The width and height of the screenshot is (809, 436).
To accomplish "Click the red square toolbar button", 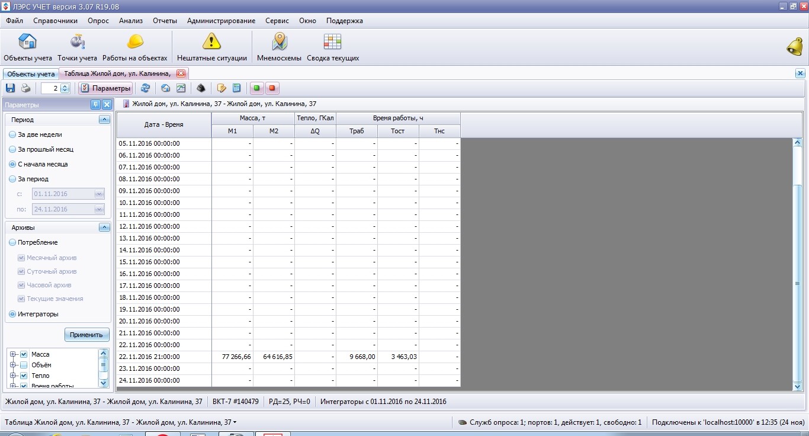I will pyautogui.click(x=272, y=88).
